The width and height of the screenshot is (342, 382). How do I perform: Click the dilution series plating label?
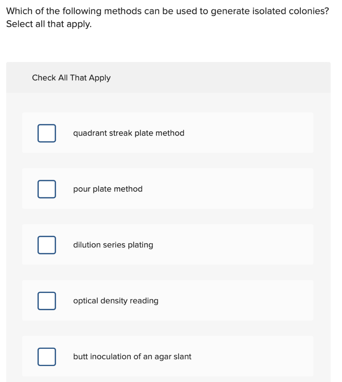(113, 245)
